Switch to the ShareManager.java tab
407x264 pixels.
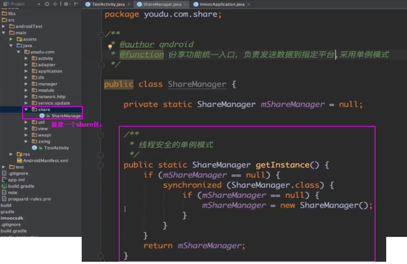[x=162, y=4]
